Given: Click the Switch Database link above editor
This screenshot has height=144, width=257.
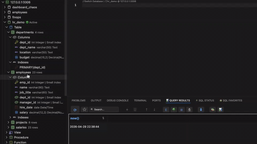Looking at the screenshot, I should pyautogui.click(x=93, y=1).
